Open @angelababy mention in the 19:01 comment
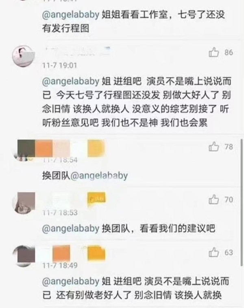The height and width of the screenshot is (308, 244). pyautogui.click(x=71, y=81)
